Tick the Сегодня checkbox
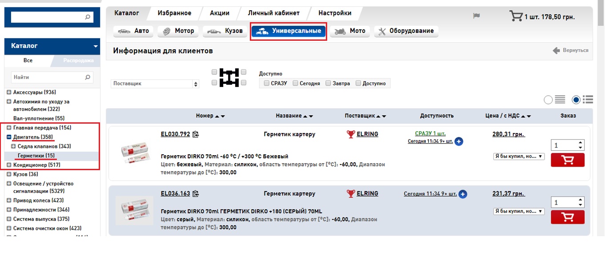The image size is (605, 277). pos(295,83)
